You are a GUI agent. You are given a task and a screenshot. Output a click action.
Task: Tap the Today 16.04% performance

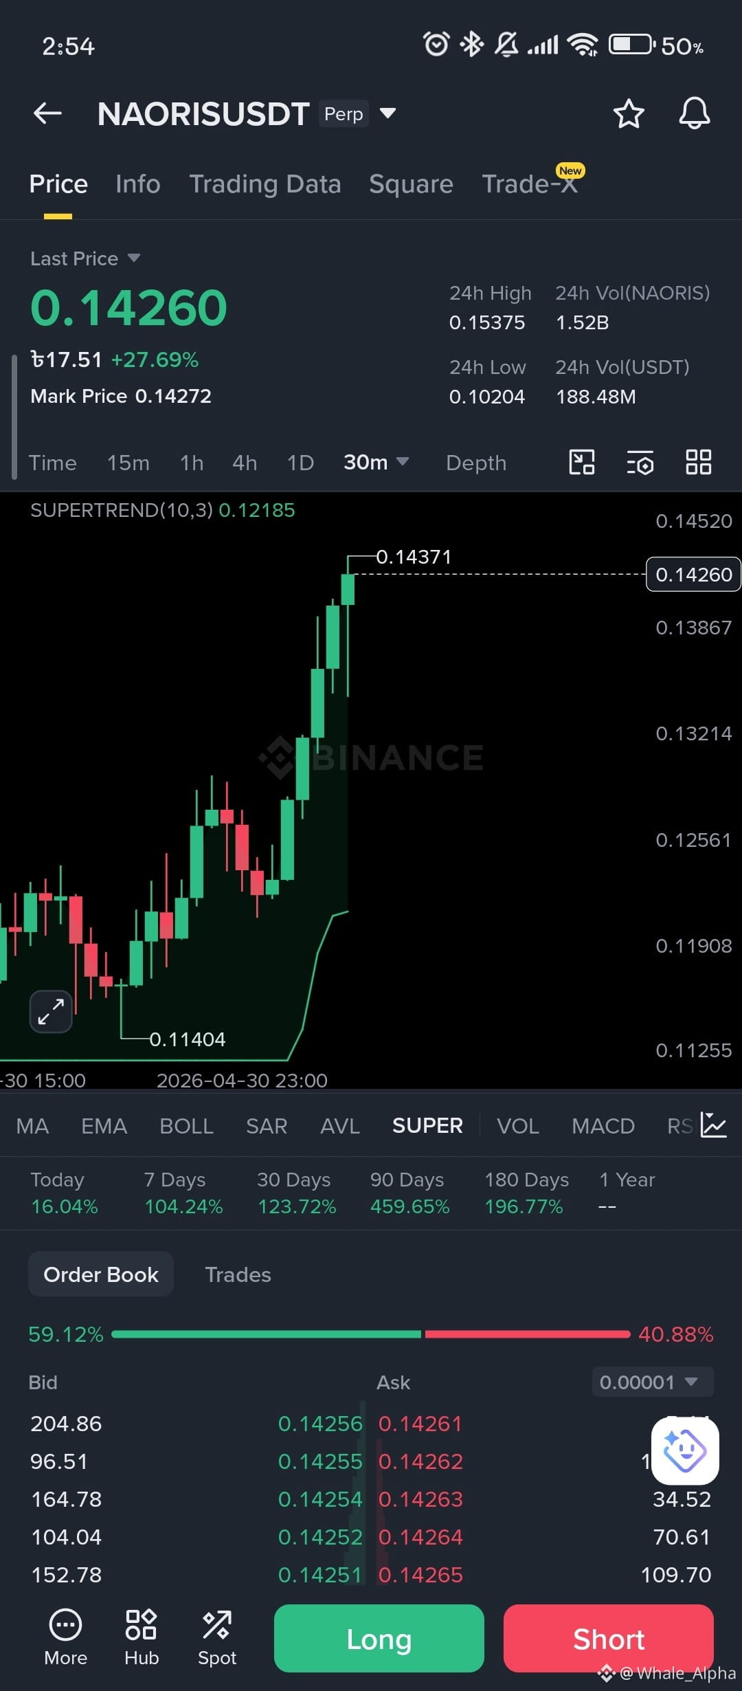[65, 1193]
